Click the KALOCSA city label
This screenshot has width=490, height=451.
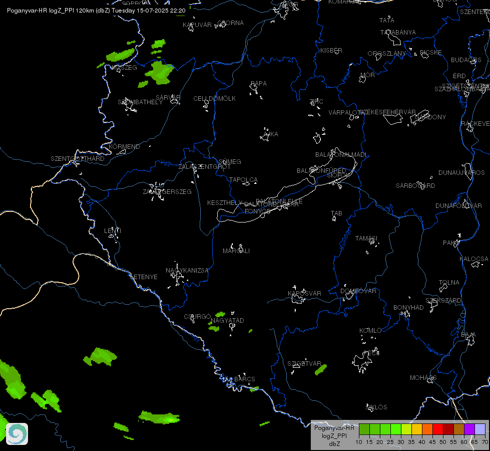point(474,259)
